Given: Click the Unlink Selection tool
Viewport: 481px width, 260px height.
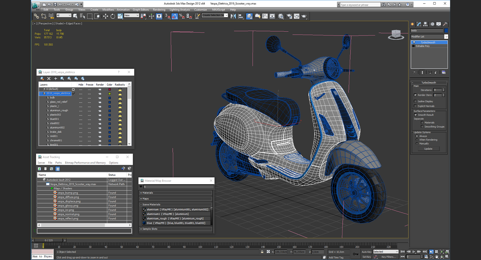Looking at the screenshot, I should pos(44,16).
